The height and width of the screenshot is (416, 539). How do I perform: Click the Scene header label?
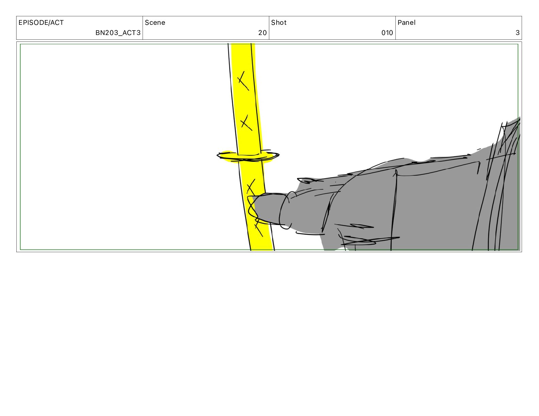point(155,23)
